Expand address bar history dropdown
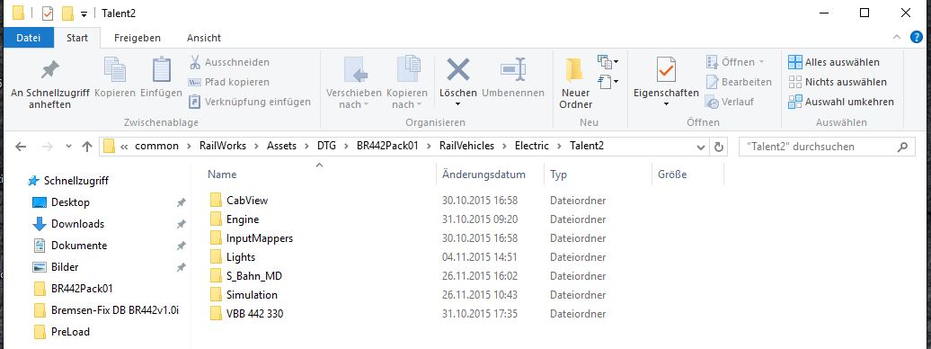The width and height of the screenshot is (931, 349). coord(702,147)
